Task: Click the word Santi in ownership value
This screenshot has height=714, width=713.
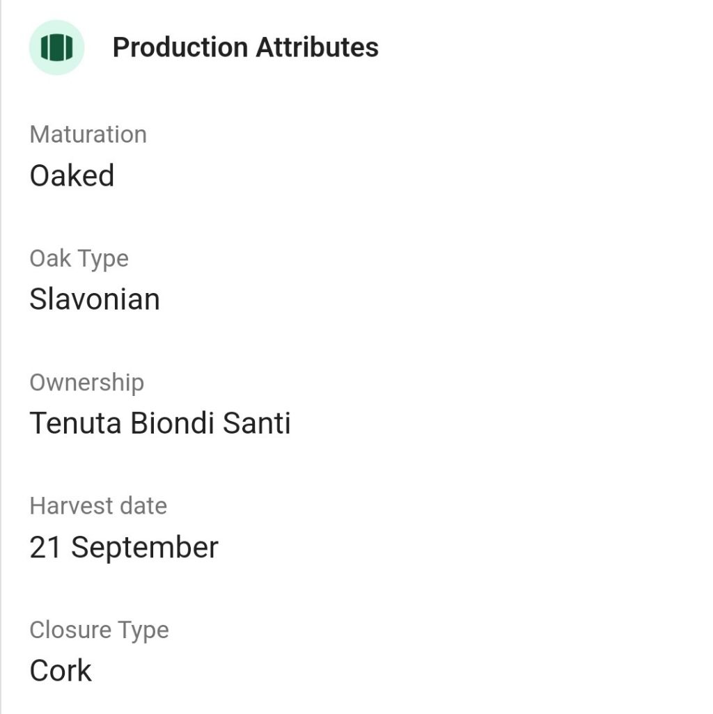Action: [x=256, y=423]
